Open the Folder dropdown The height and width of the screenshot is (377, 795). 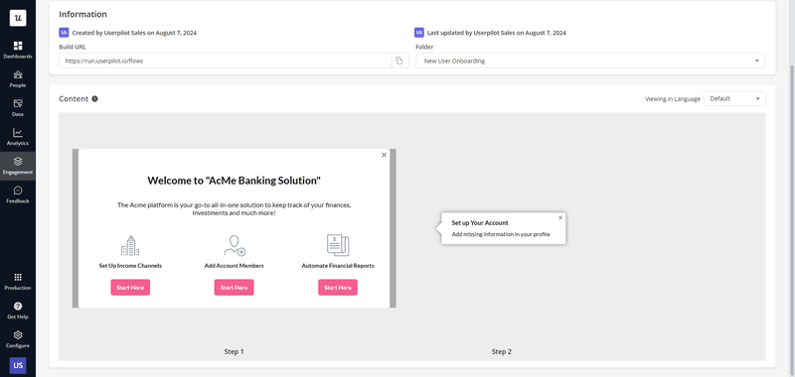point(590,61)
